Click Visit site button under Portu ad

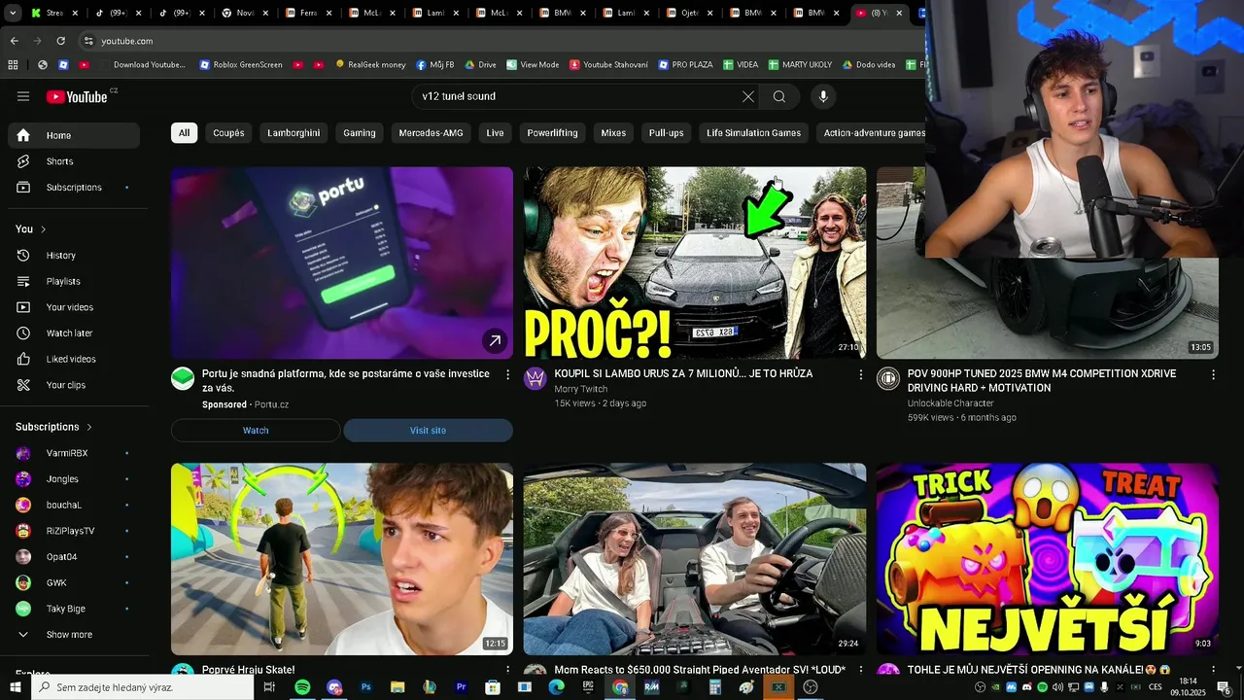click(x=428, y=431)
